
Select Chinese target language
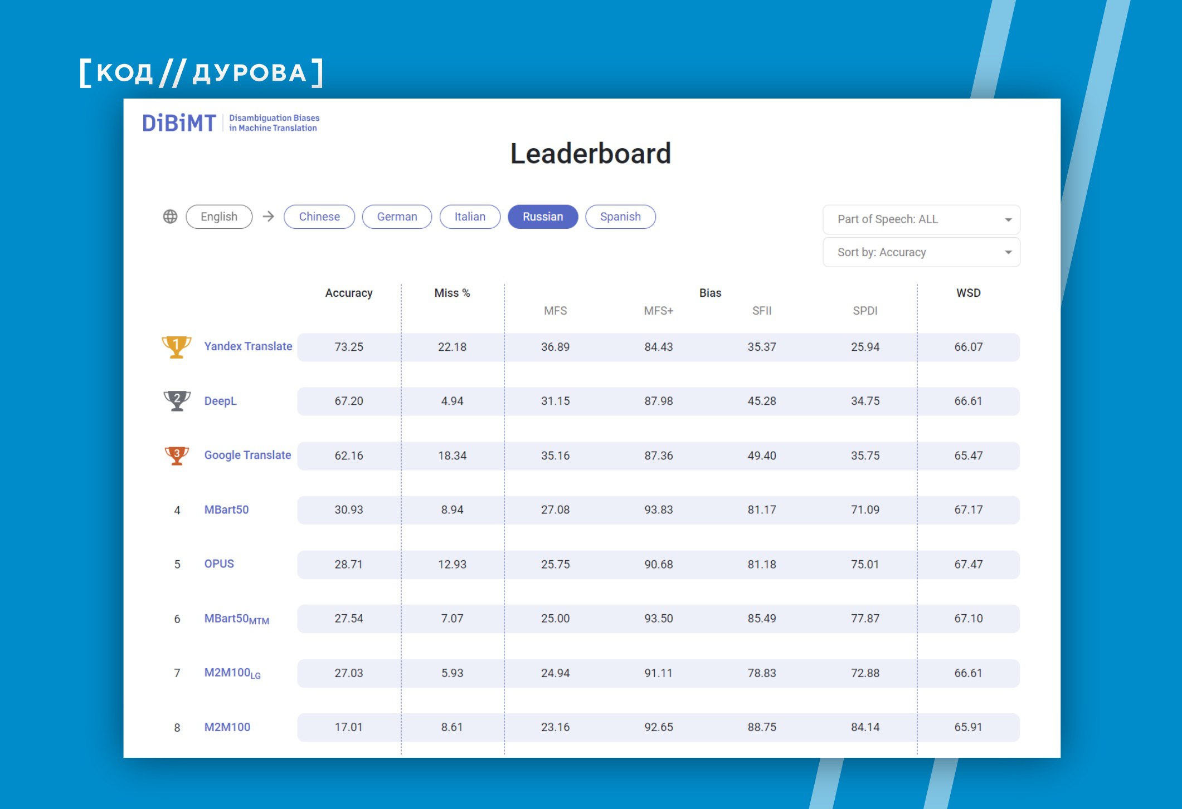click(319, 217)
